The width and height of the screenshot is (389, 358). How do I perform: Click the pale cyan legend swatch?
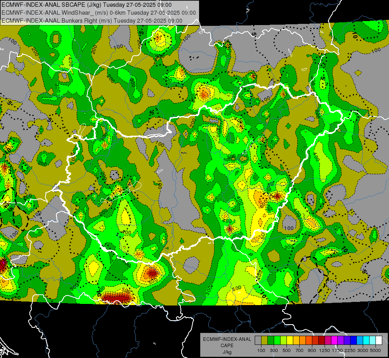373,340
